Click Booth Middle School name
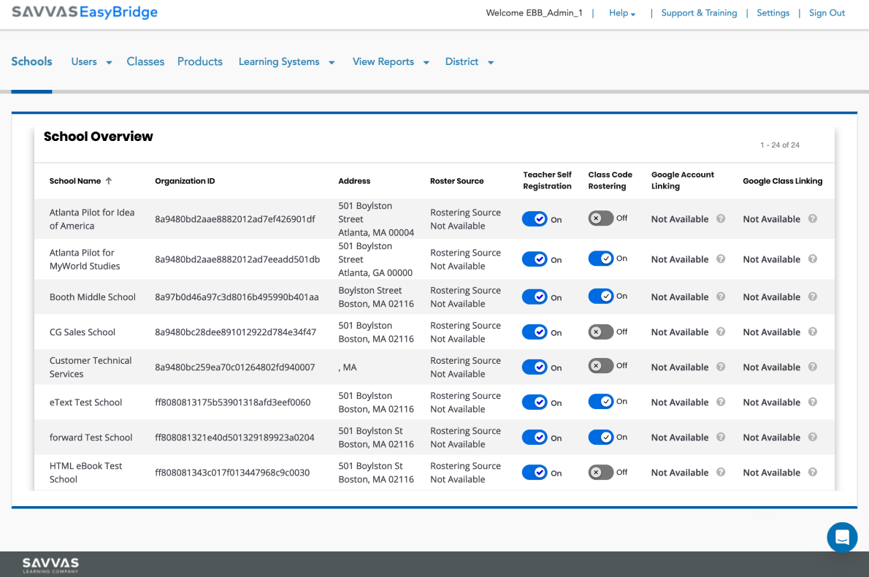 [x=93, y=297]
